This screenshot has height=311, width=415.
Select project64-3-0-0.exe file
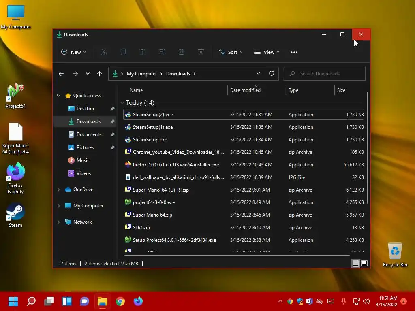tap(244, 202)
